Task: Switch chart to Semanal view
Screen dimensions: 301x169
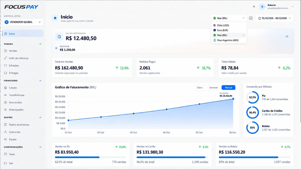Action: [213, 88]
